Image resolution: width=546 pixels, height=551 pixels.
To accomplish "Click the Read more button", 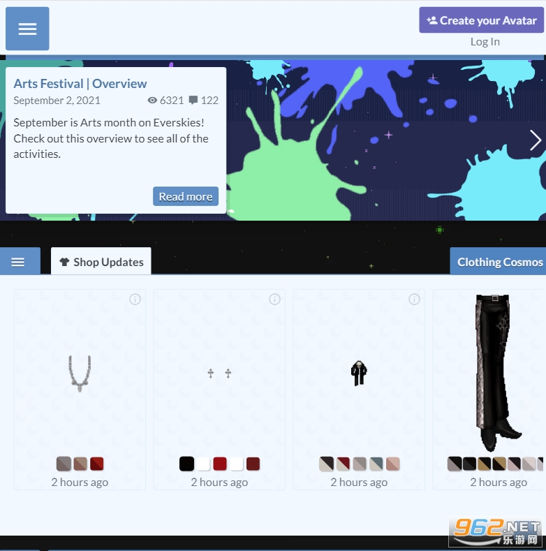I will (x=186, y=196).
